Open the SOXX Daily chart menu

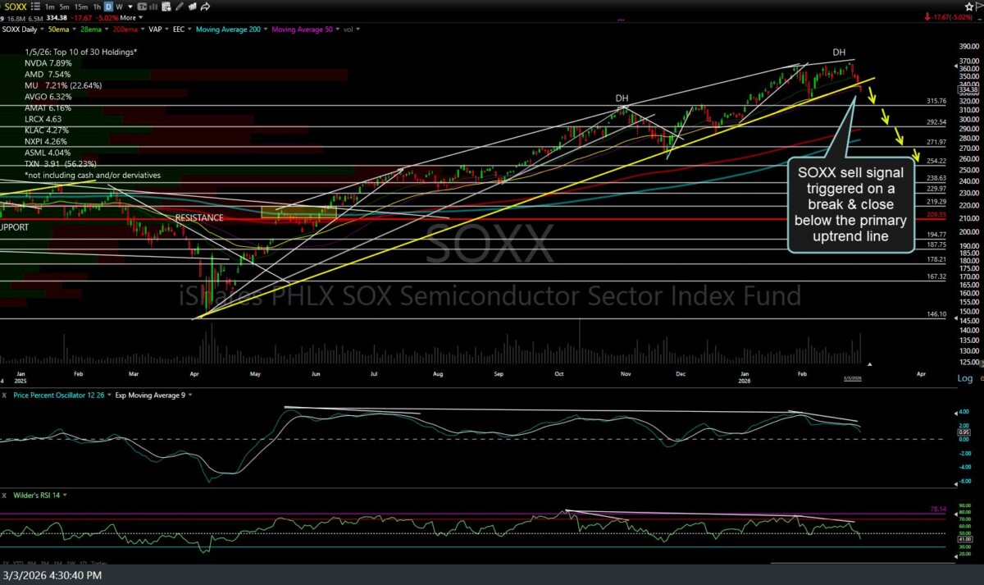23,29
